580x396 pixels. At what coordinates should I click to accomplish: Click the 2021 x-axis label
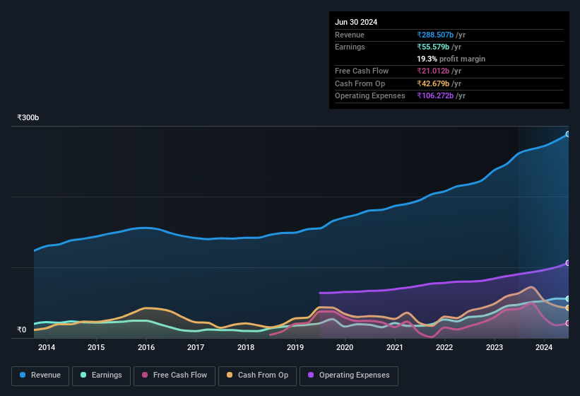(395, 347)
